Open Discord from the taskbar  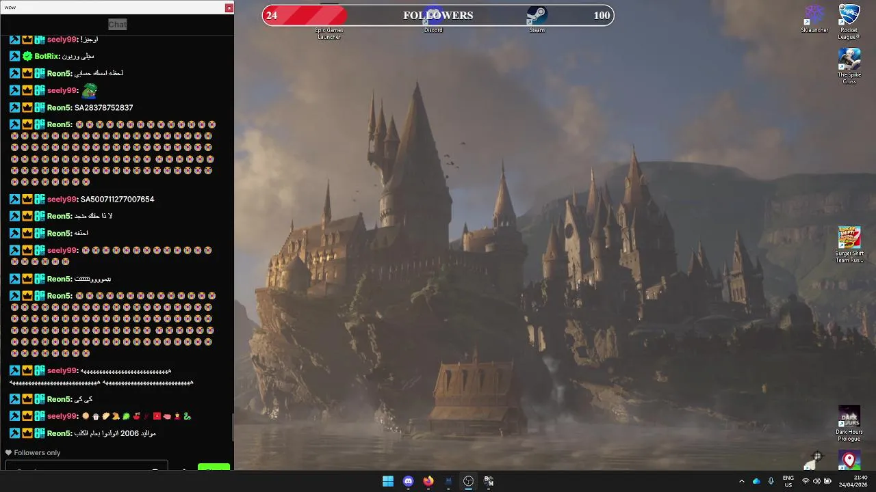point(409,481)
